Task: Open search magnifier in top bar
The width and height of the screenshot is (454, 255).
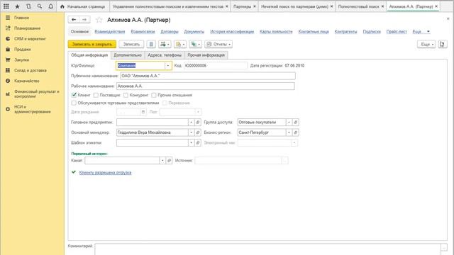Action: point(40,6)
